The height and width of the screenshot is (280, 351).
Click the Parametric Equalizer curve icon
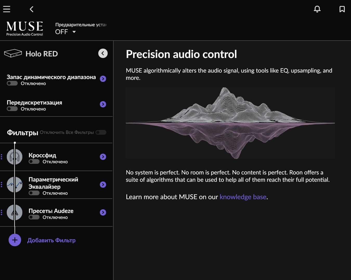click(x=15, y=185)
